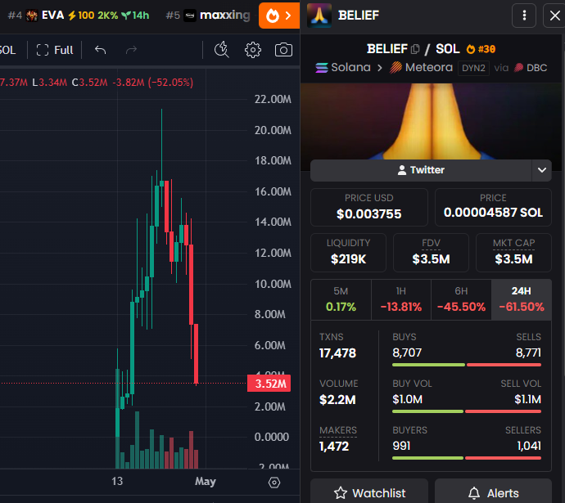Click the buyers versus sellers ratio bar
The image size is (565, 503).
467,458
